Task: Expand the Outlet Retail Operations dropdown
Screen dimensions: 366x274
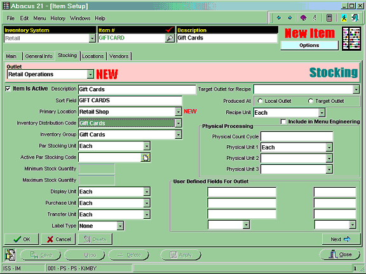Action: (x=90, y=74)
